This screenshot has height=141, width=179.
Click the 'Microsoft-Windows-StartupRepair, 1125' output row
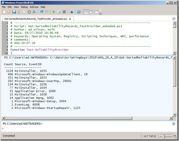pos(46,108)
